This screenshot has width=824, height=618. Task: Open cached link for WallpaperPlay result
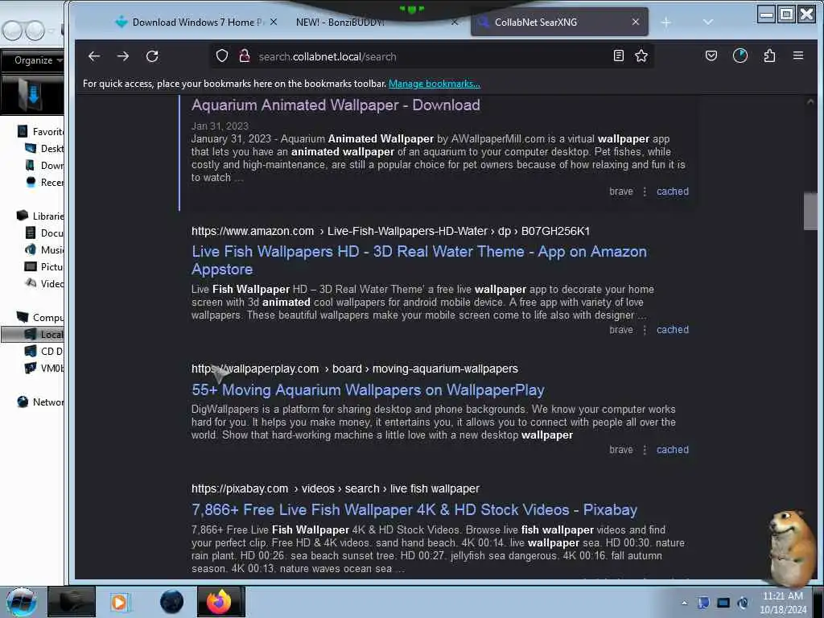coord(672,449)
